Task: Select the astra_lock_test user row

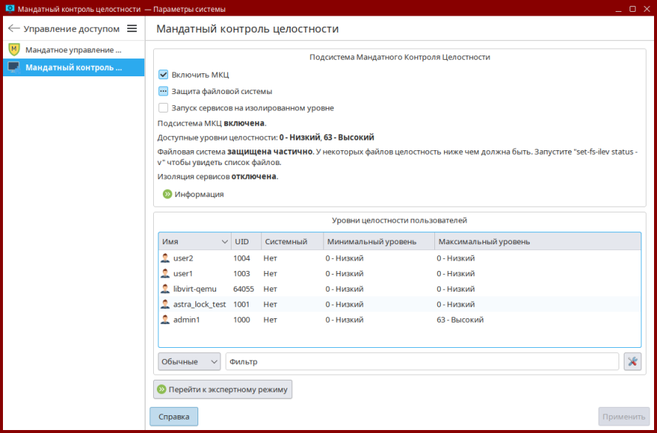Action: coord(199,304)
